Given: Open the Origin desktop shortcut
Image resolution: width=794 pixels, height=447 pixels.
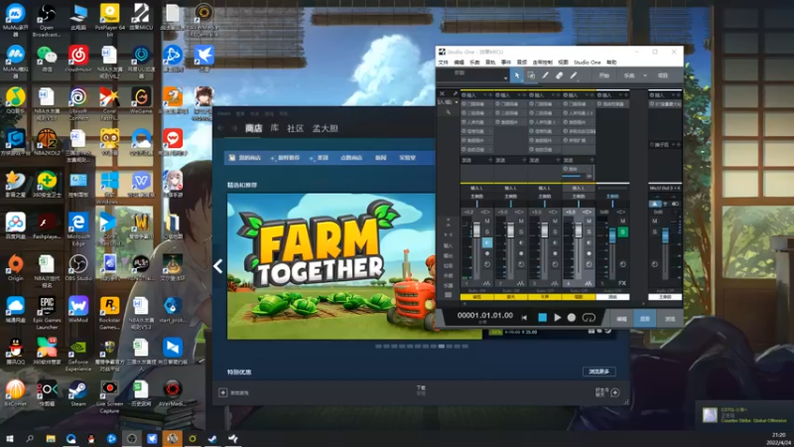Looking at the screenshot, I should coord(15,267).
